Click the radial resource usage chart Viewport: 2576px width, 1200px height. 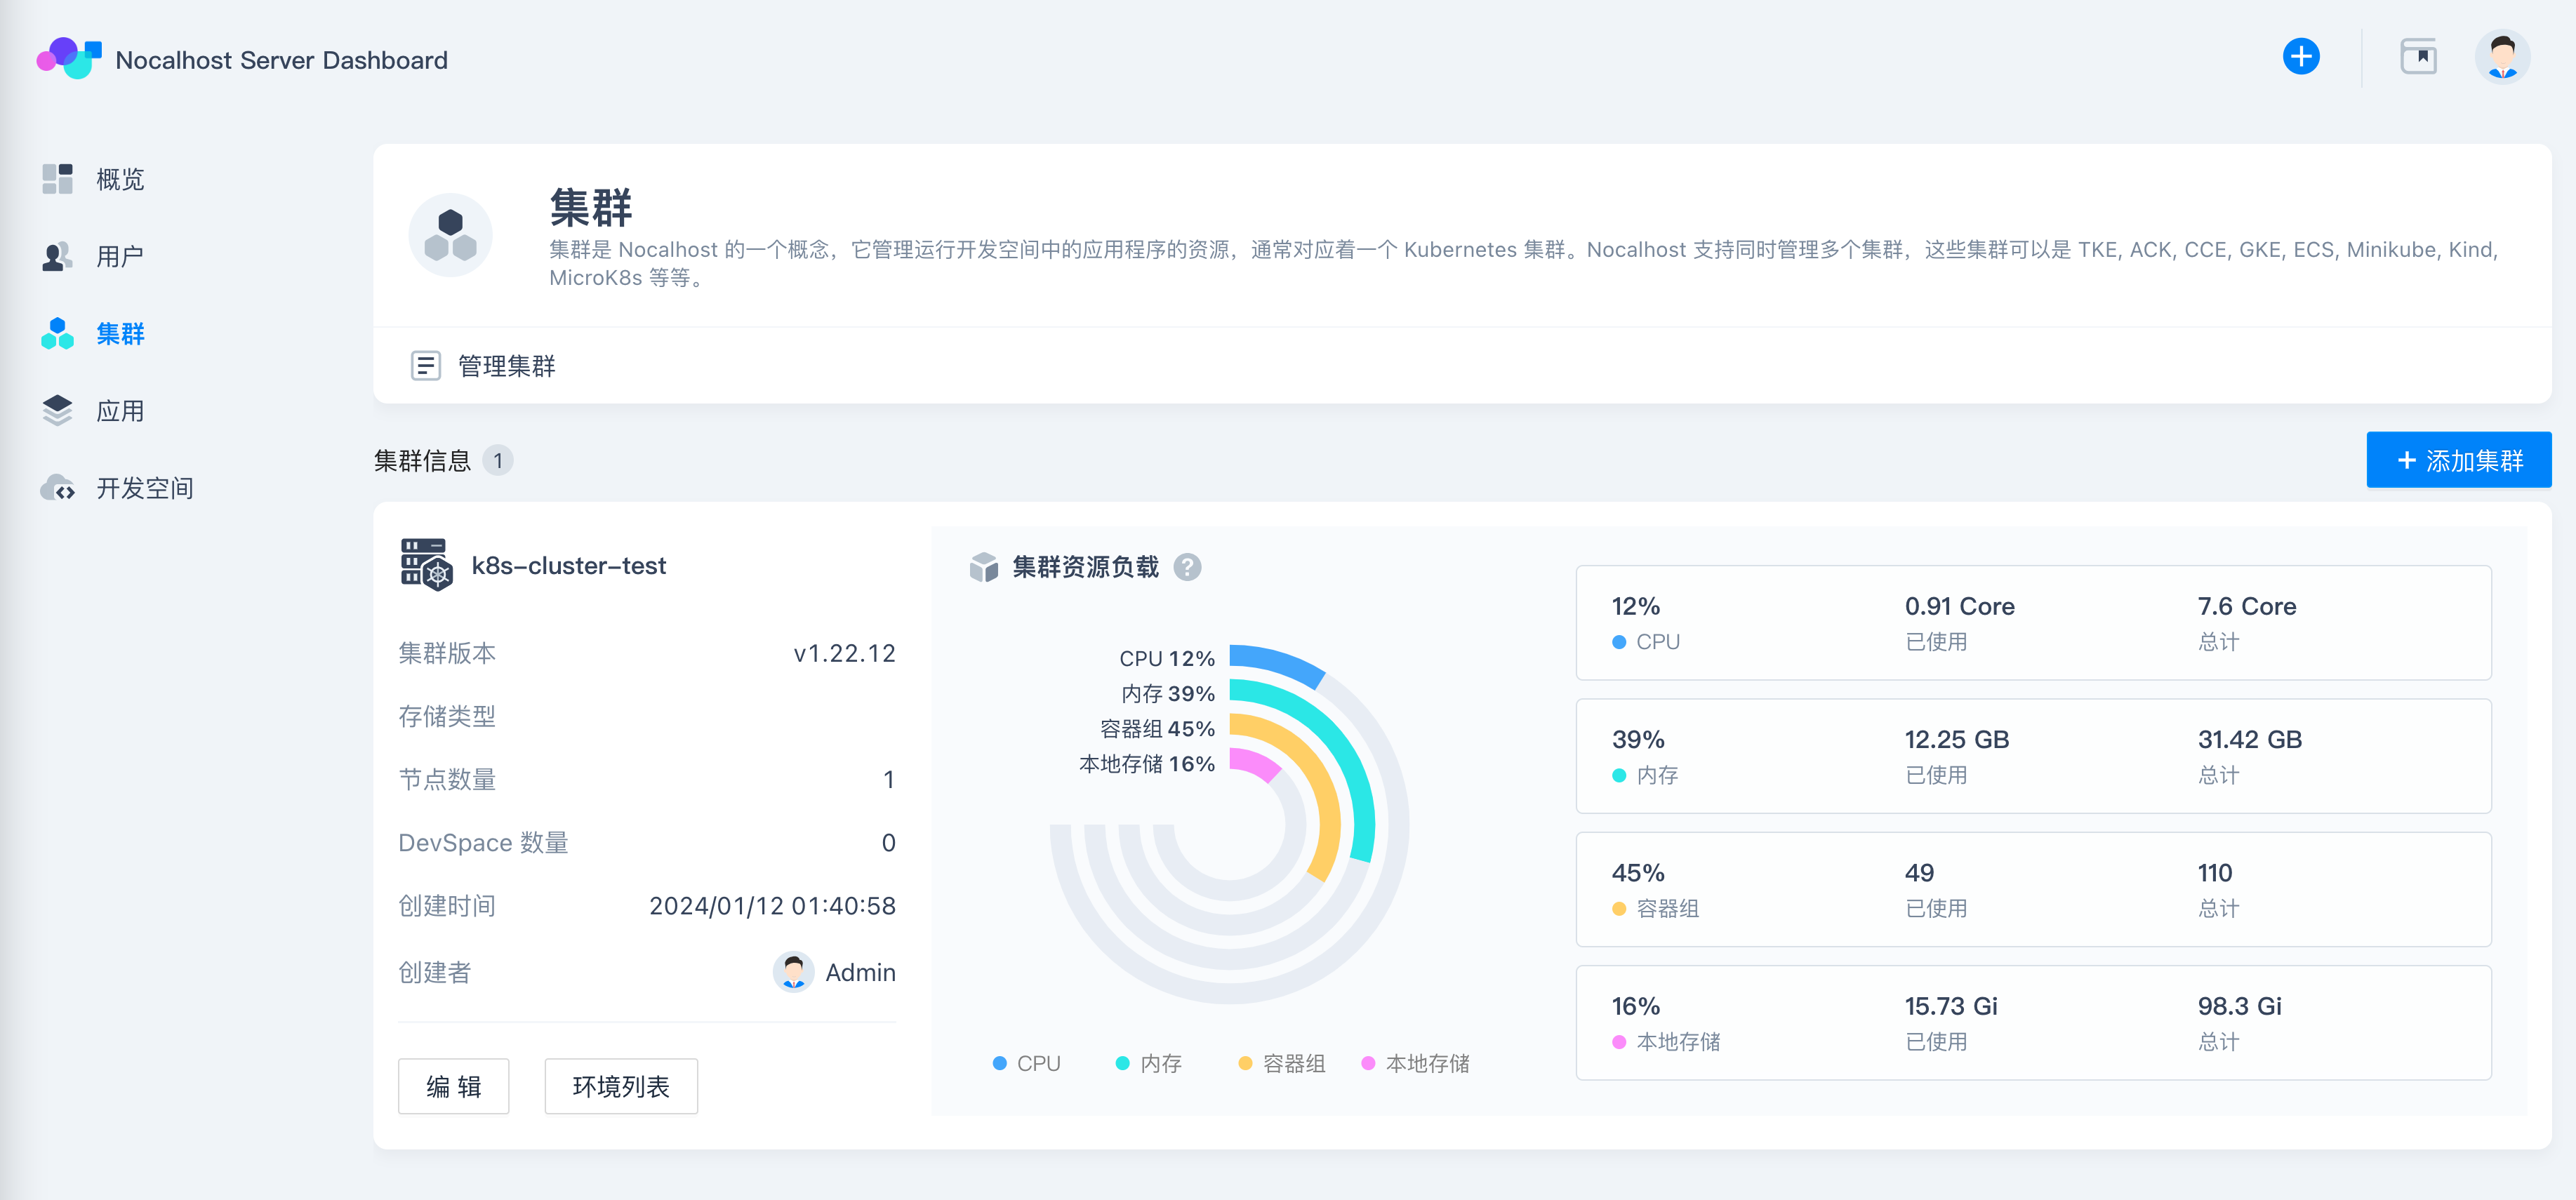click(1229, 824)
